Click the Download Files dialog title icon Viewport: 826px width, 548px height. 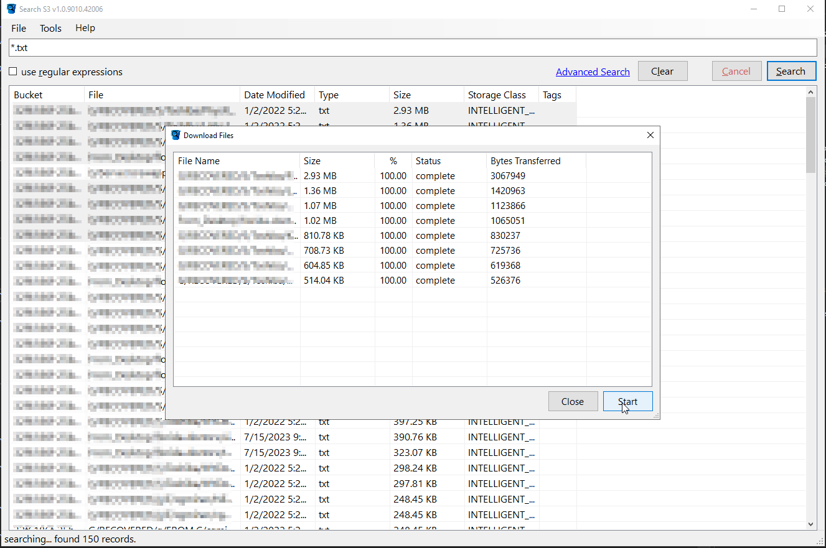click(x=176, y=135)
